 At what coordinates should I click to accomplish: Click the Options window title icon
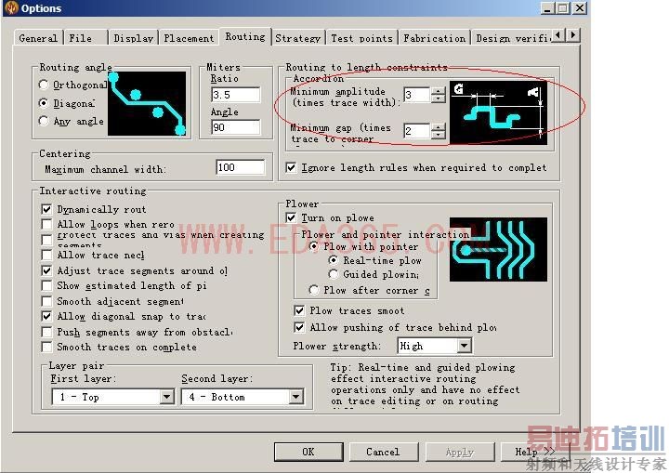pyautogui.click(x=11, y=8)
